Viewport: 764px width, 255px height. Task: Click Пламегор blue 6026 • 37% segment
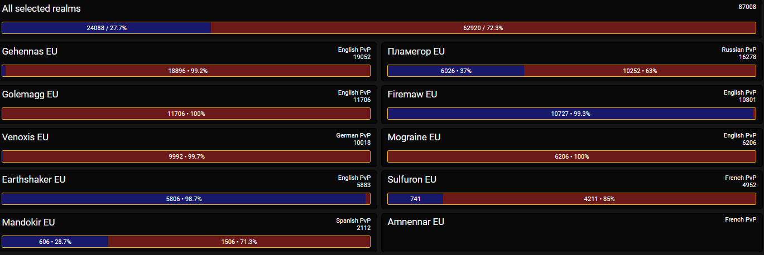[x=456, y=71]
